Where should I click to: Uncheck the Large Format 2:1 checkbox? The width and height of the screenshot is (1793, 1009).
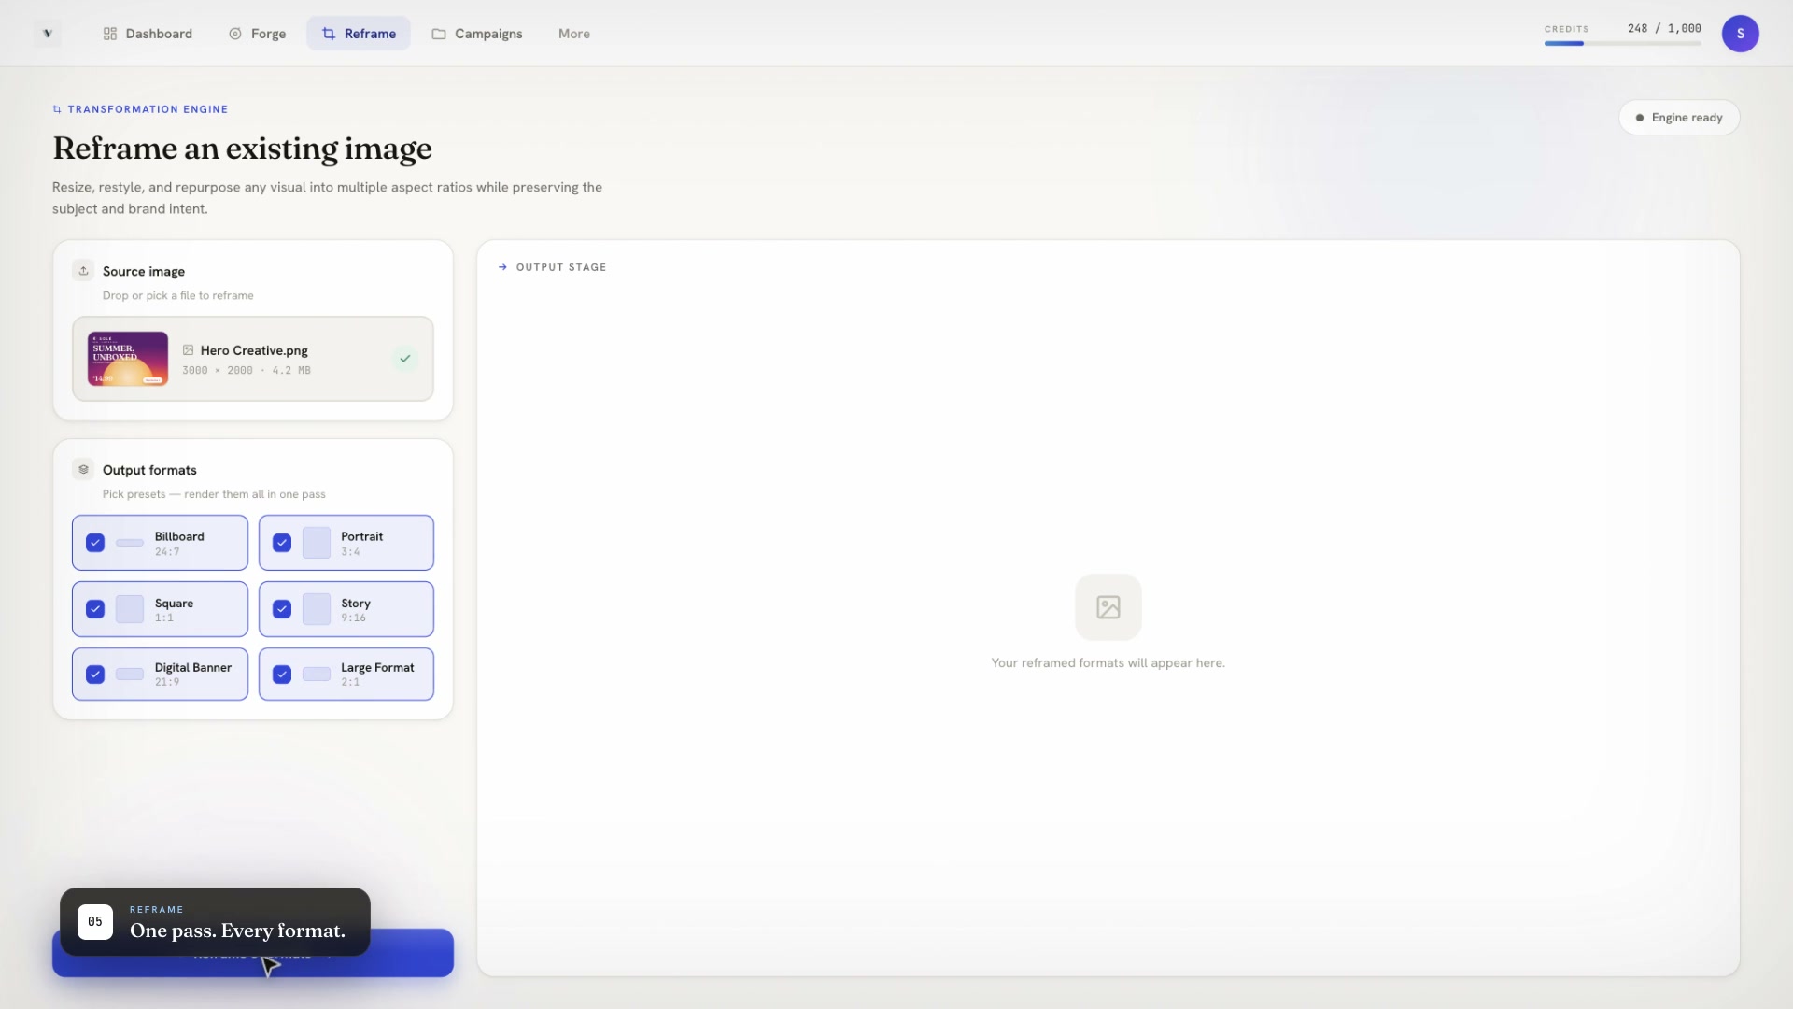pyautogui.click(x=282, y=675)
